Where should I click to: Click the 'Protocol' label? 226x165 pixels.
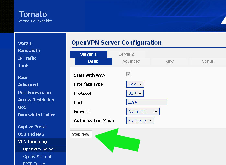click(x=82, y=93)
